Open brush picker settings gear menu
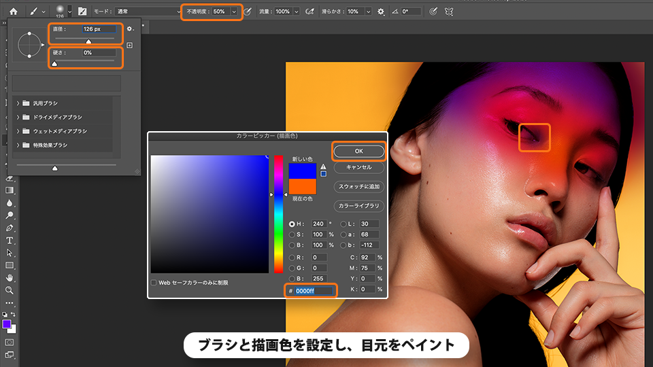Screen dimensions: 653x367 click(x=130, y=29)
